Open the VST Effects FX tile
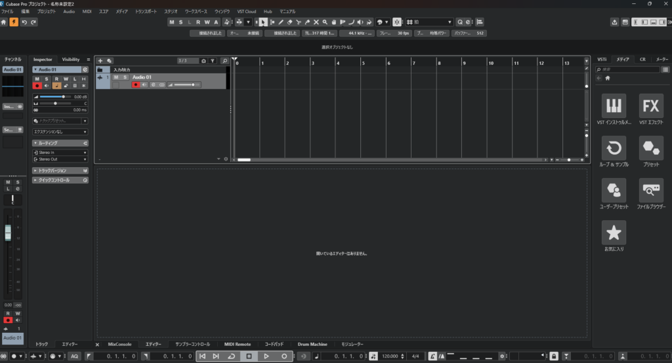672x363 pixels. point(650,106)
